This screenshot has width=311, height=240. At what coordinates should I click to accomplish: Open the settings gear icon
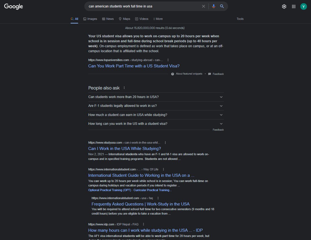[x=284, y=7]
